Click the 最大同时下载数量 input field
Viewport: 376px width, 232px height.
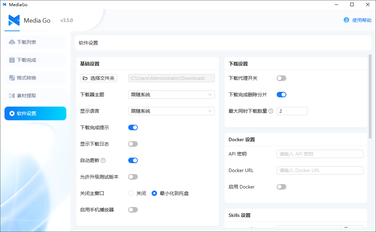[x=292, y=111]
